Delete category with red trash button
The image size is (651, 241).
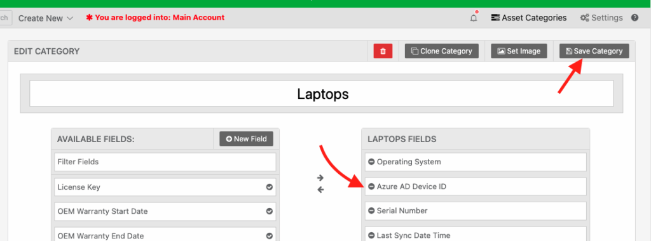383,51
